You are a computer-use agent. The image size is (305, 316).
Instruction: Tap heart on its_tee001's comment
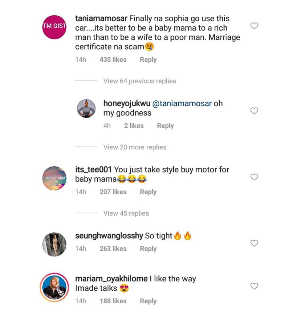click(254, 177)
